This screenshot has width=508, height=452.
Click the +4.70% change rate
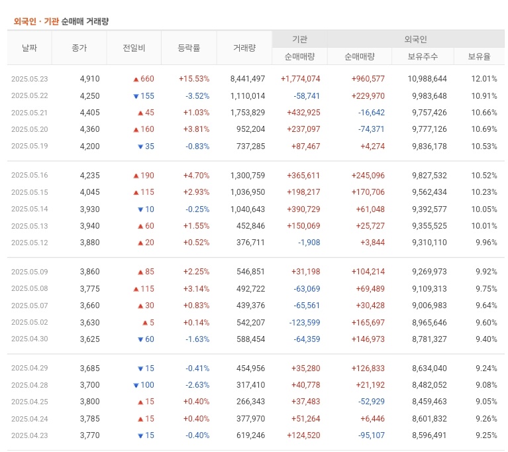(x=196, y=176)
